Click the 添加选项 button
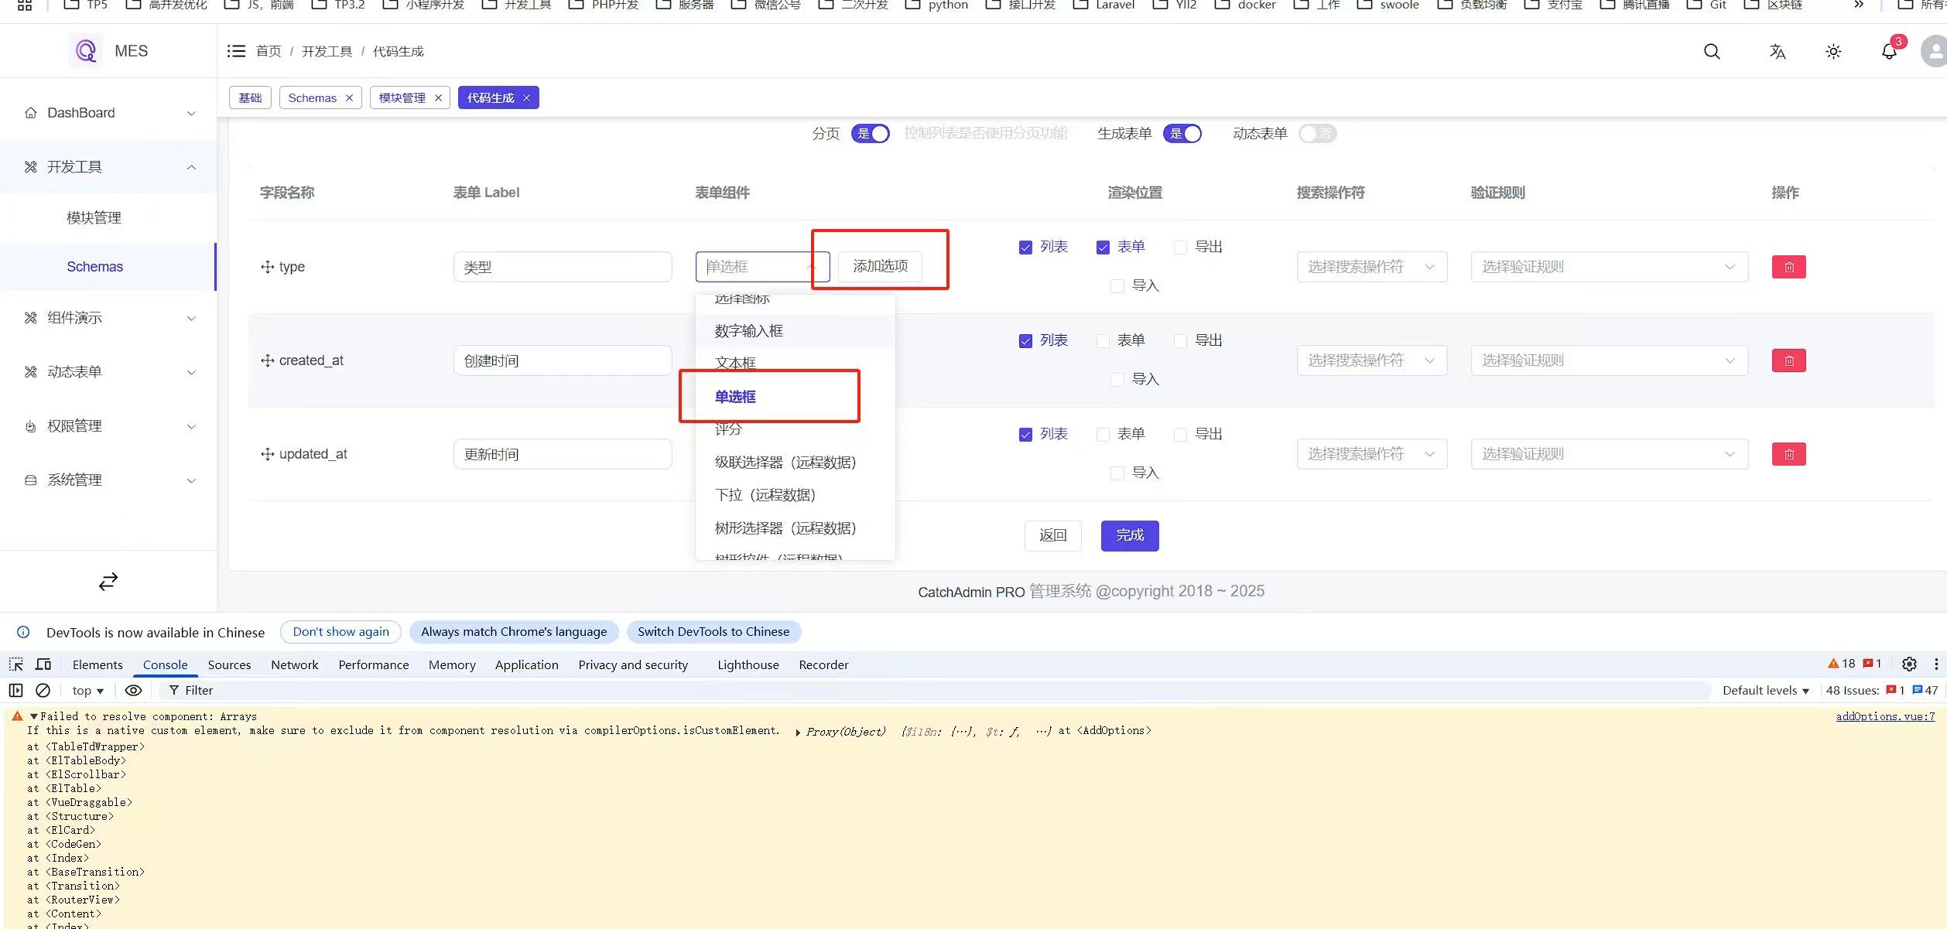The image size is (1947, 929). [x=880, y=266]
